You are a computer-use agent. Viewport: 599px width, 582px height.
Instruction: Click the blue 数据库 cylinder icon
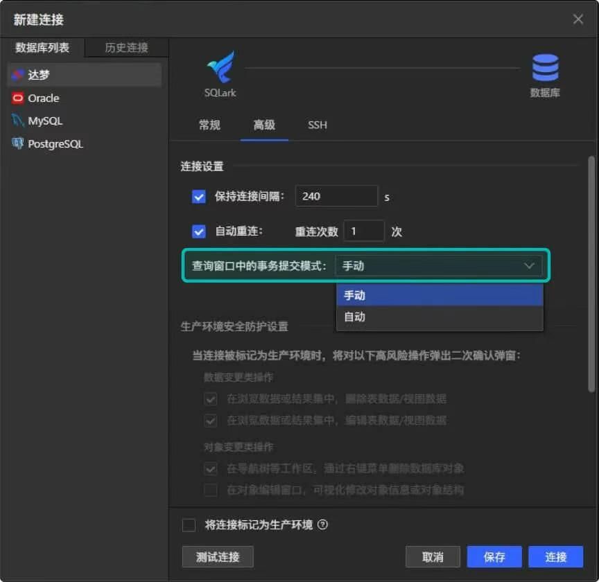(x=545, y=68)
